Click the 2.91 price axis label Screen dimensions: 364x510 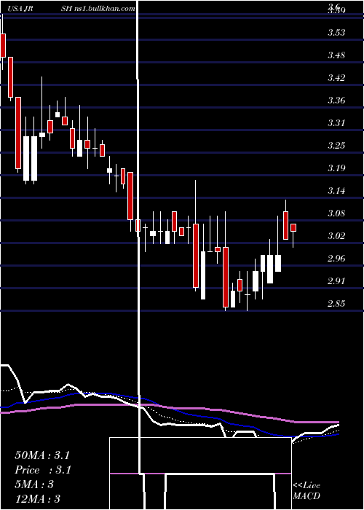(x=336, y=281)
